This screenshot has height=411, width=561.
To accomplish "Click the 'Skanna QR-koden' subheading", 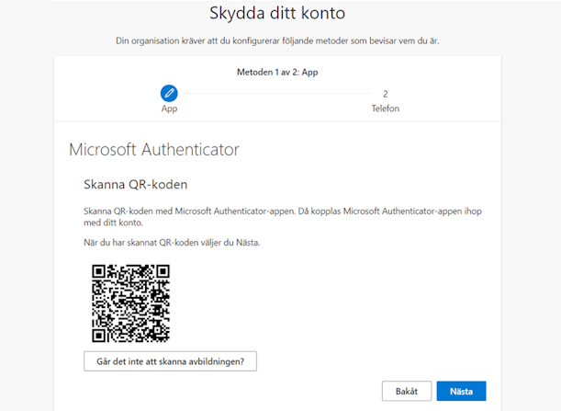I will pos(136,184).
